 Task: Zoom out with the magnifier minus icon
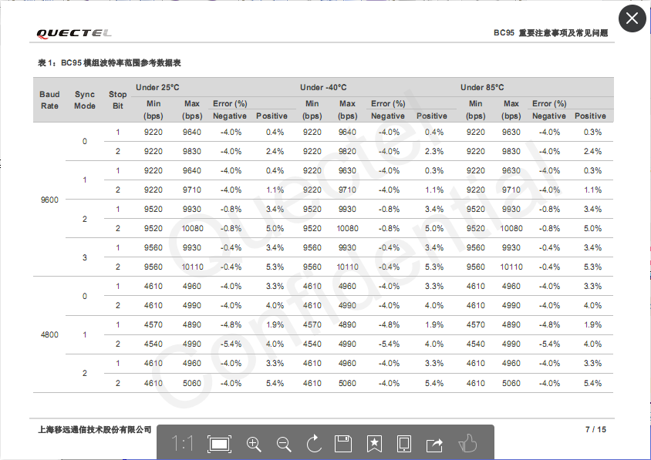284,445
